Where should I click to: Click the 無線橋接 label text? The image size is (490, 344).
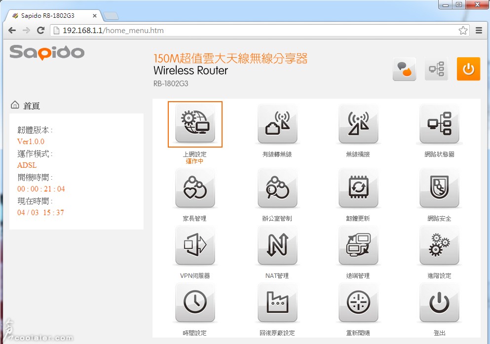358,154
